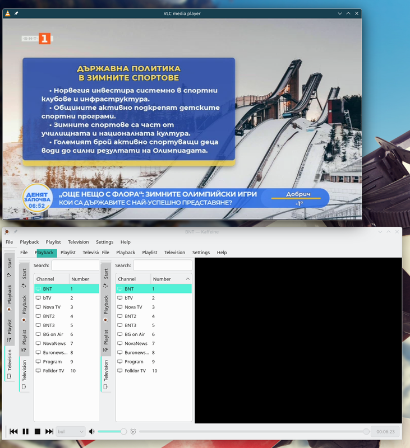The height and width of the screenshot is (448, 410).
Task: Stop playback with the square stop button
Action: pos(38,431)
